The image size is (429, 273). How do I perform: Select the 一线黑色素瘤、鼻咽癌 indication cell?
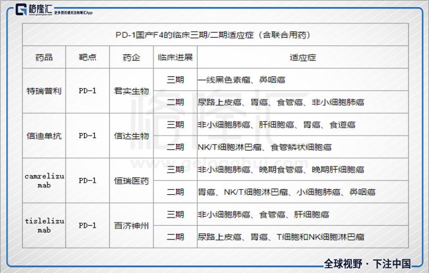303,79
